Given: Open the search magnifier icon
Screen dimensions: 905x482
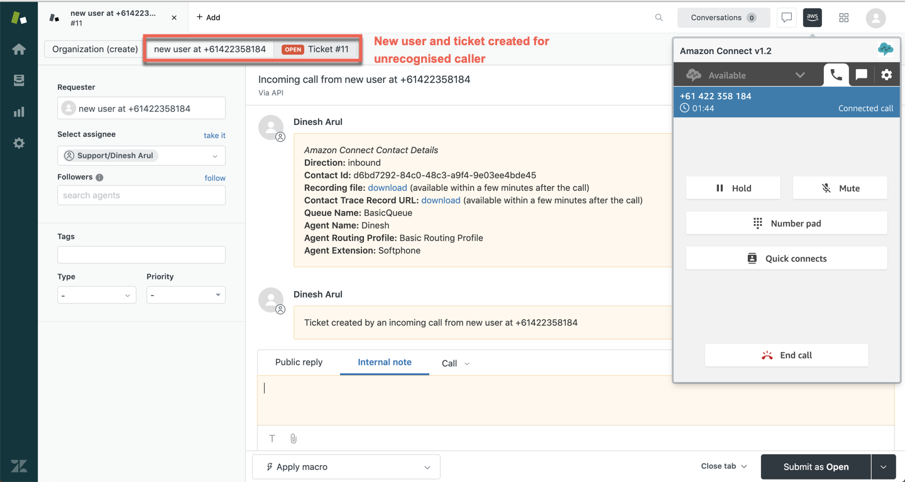Looking at the screenshot, I should (659, 18).
